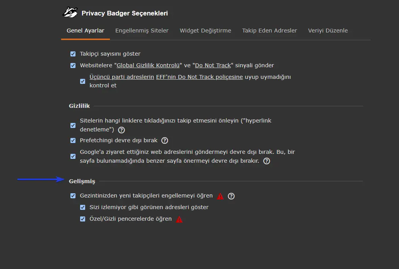The width and height of the screenshot is (399, 269).
Task: Click the Gelişmiş section heading
Action: [82, 181]
